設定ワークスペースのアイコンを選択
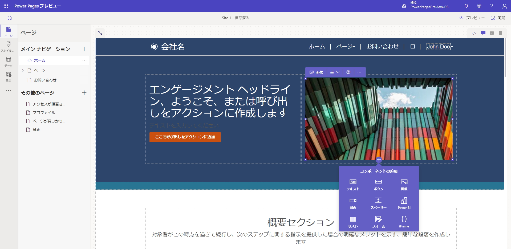This screenshot has width=511, height=249. 8,76
